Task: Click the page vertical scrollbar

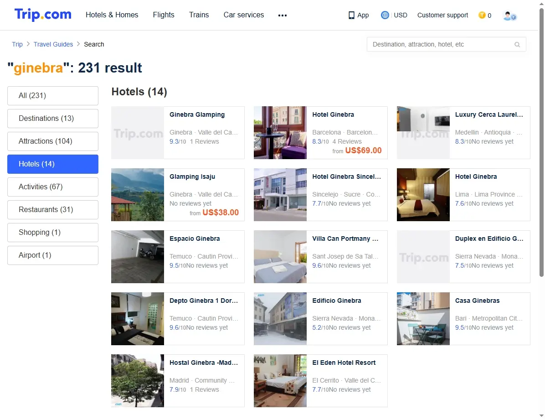Action: coord(541,142)
